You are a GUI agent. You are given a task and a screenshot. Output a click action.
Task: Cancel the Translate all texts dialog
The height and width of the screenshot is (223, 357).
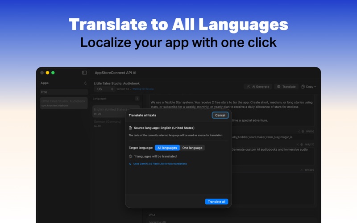pyautogui.click(x=220, y=116)
